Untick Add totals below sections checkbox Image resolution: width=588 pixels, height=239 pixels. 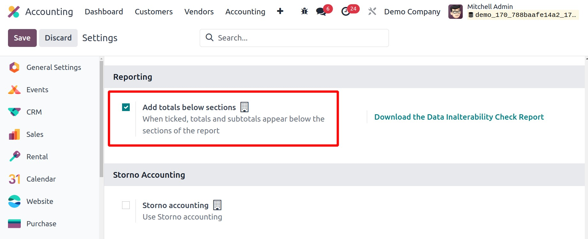point(126,107)
